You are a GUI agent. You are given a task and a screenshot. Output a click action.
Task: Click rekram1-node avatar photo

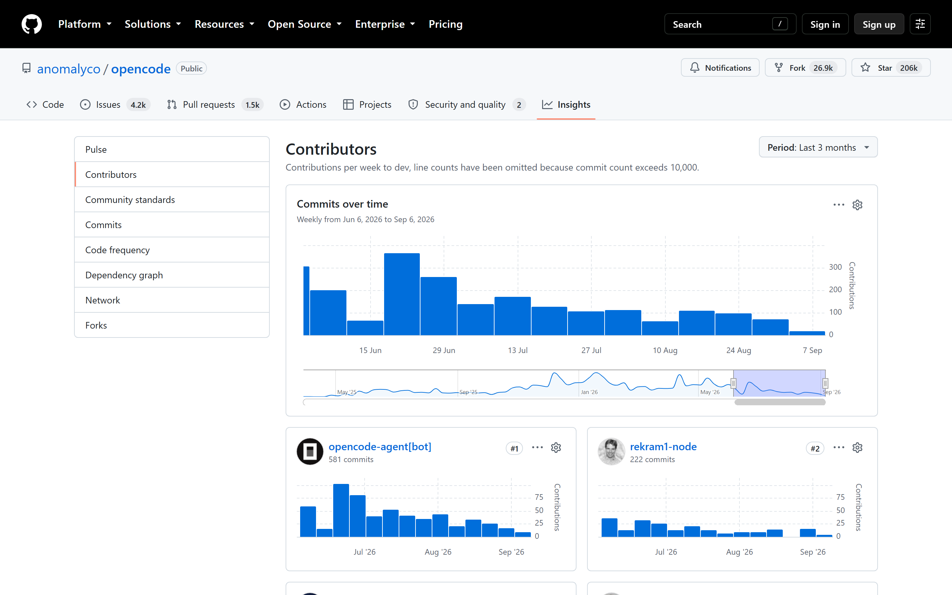(611, 451)
